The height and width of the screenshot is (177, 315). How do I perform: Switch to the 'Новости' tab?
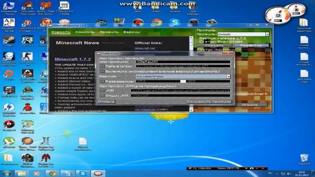tap(61, 32)
